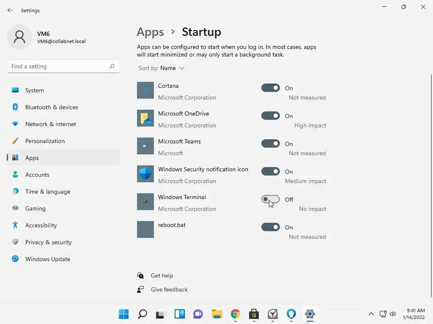433x324 pixels.
Task: Click the Get help icon
Action: tap(140, 275)
